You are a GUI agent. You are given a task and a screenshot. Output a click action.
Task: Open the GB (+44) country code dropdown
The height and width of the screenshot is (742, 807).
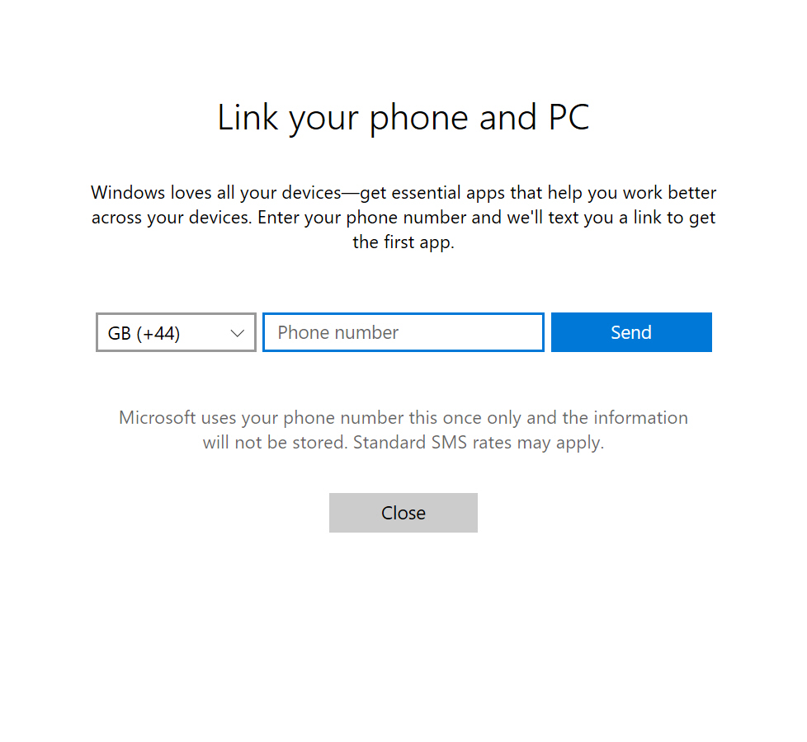click(x=176, y=332)
